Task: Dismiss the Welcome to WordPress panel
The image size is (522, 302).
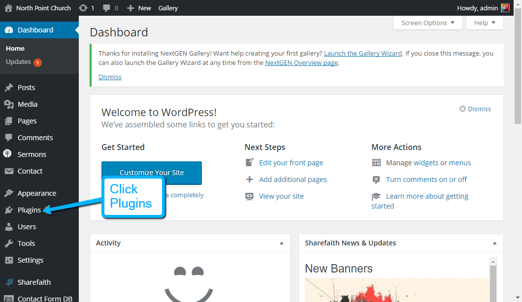Action: [475, 109]
